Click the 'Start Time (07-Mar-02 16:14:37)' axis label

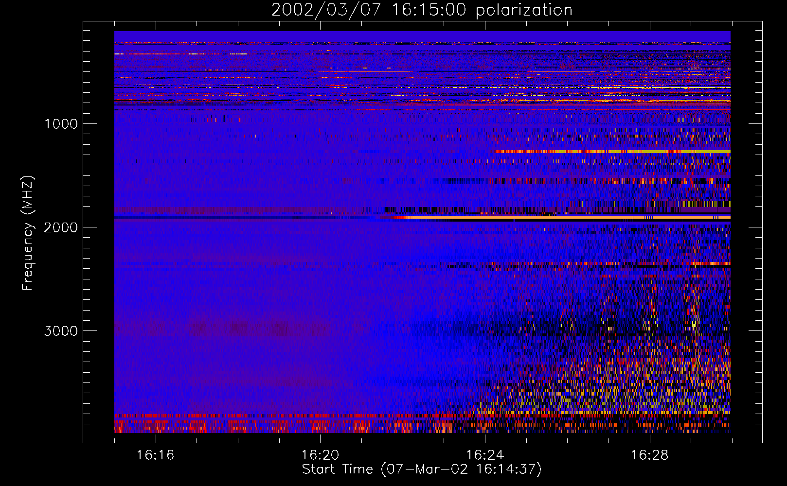(x=422, y=469)
